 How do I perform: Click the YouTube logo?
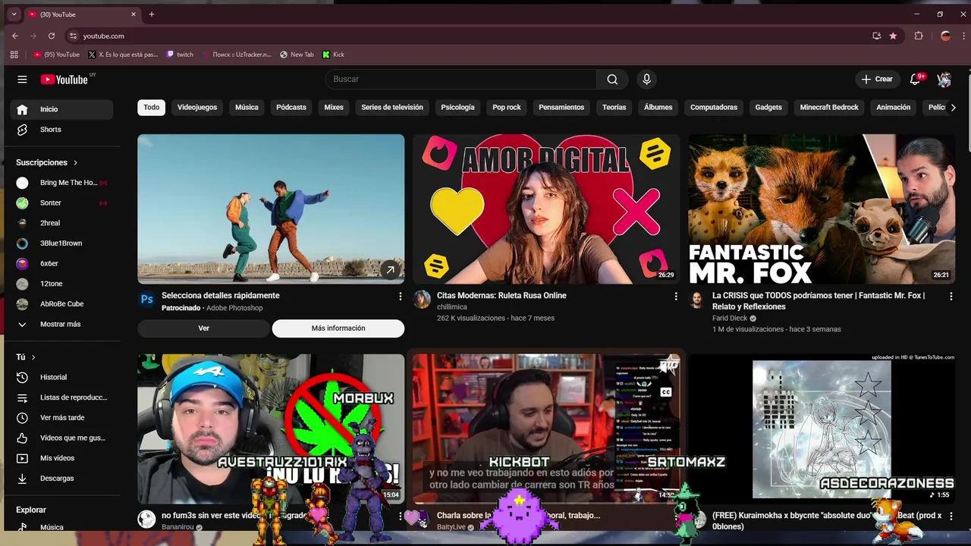coord(64,80)
